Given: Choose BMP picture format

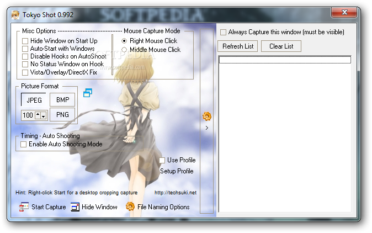Looking at the screenshot, I should coord(62,99).
